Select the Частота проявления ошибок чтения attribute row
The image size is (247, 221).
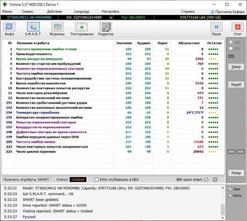(113, 49)
